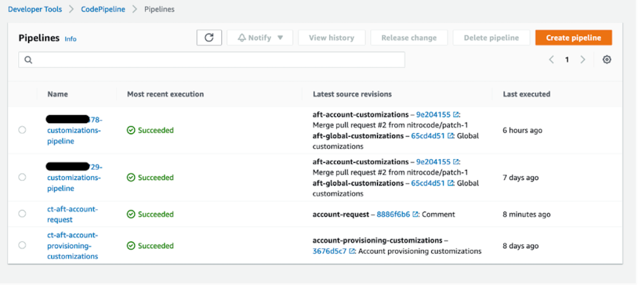Click the Name column header
Viewport: 638px width, 285px height.
[57, 94]
